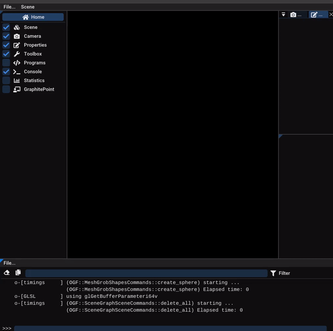Open the tab list dropdown arrow in the right panel

[284, 15]
